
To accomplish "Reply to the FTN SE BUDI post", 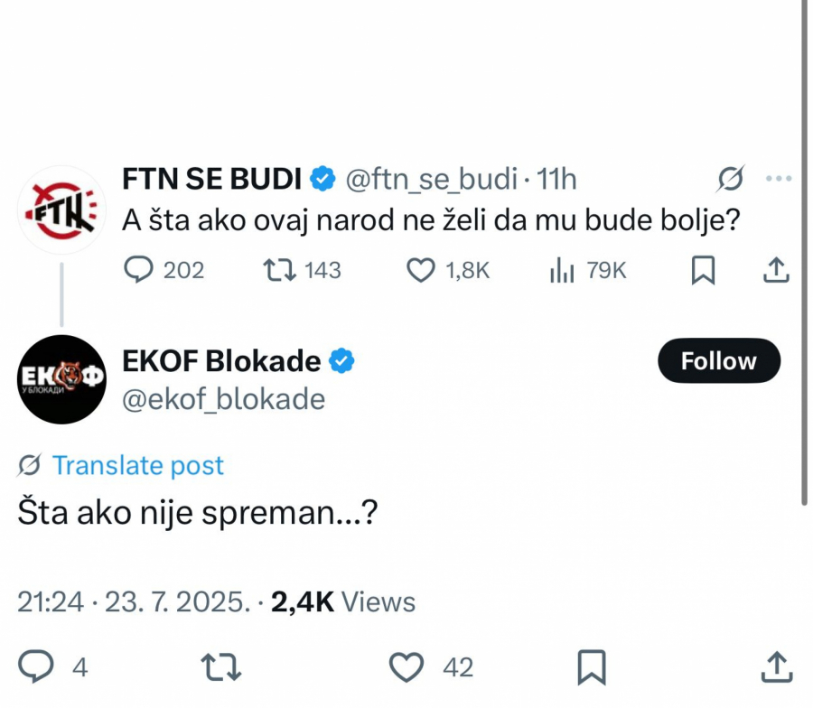I will (x=138, y=269).
